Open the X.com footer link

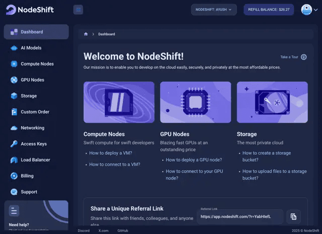[103, 230]
